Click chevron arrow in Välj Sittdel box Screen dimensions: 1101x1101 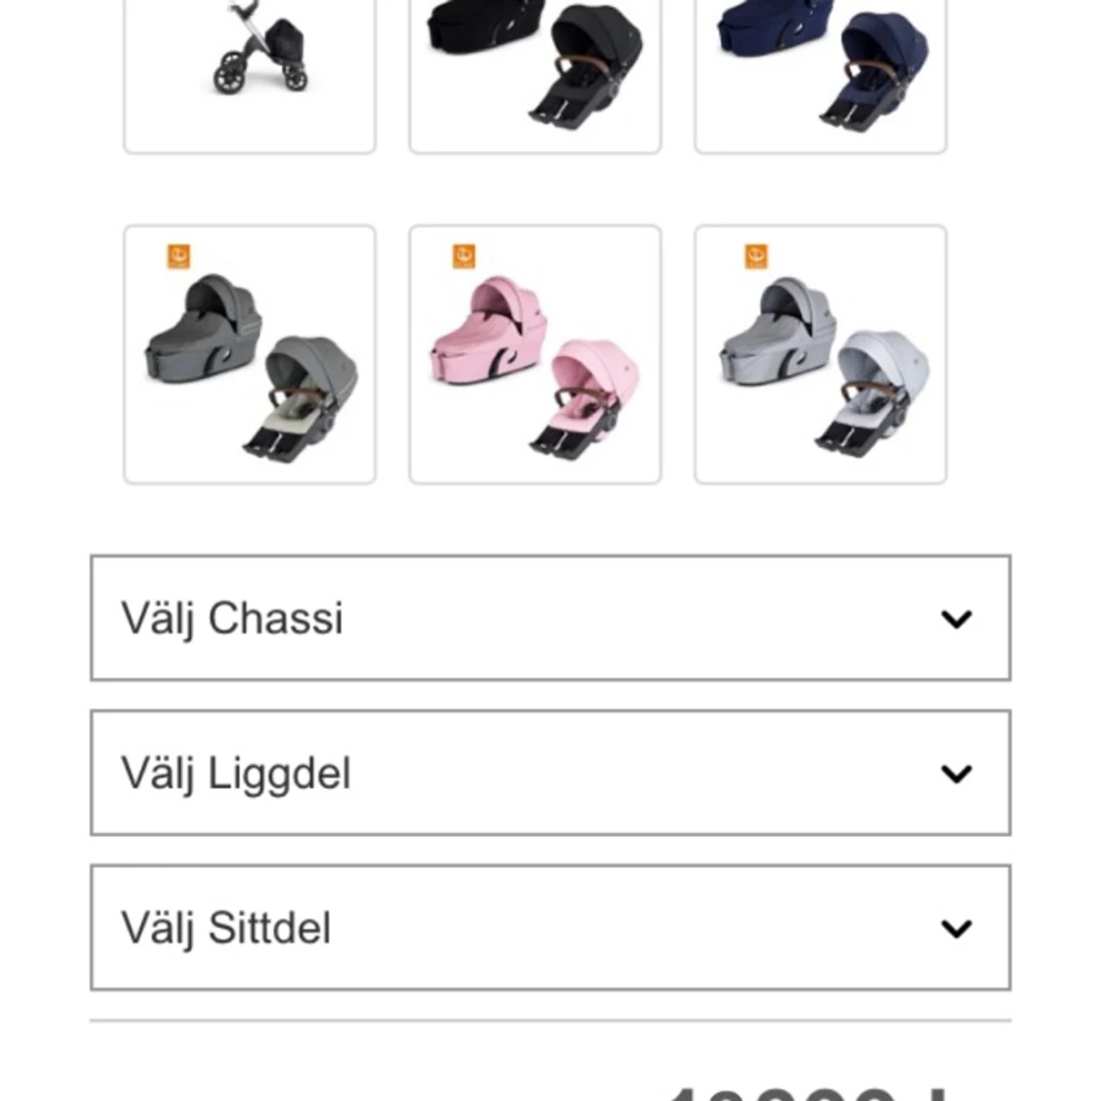click(956, 929)
